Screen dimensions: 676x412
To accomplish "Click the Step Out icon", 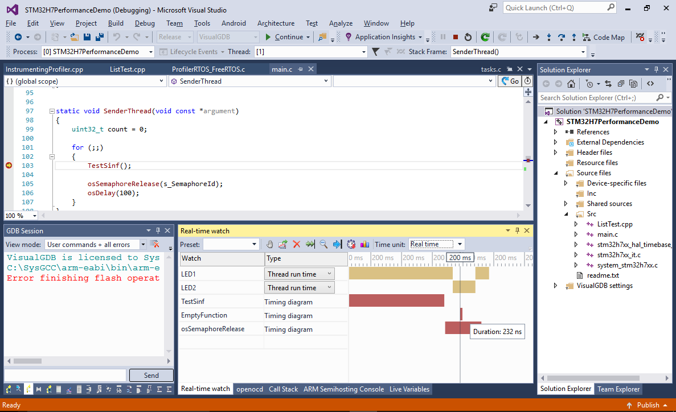I will pos(574,37).
